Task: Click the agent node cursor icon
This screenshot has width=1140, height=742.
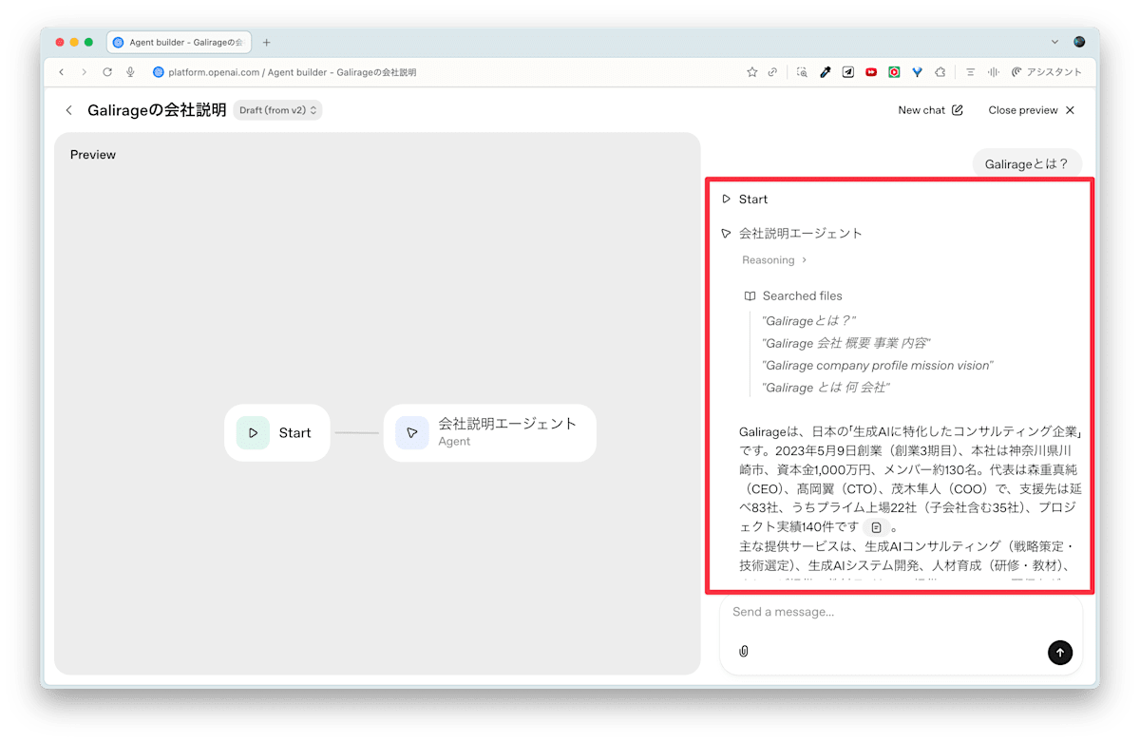Action: (412, 433)
